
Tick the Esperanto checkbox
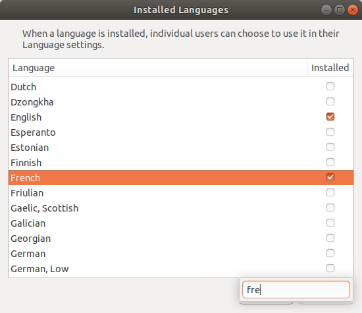pos(330,132)
